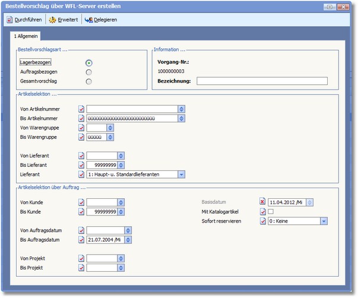
Task: Click the red X icon beside Basisdatum
Action: [x=263, y=202]
